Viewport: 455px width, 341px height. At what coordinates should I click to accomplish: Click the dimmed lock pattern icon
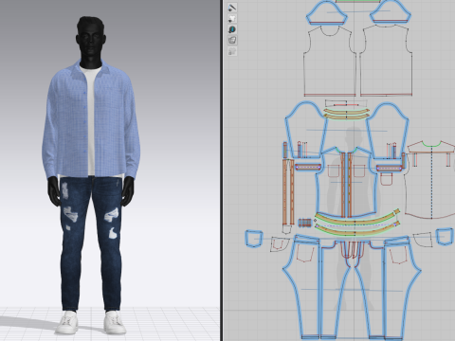coord(232,51)
